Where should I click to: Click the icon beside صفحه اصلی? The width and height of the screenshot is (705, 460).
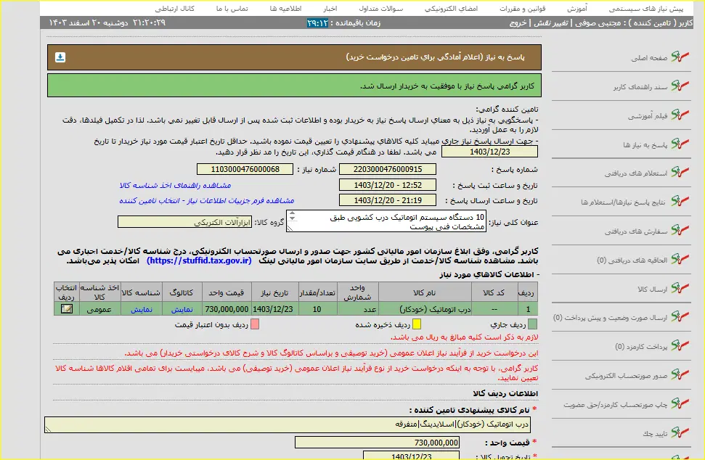(x=680, y=57)
